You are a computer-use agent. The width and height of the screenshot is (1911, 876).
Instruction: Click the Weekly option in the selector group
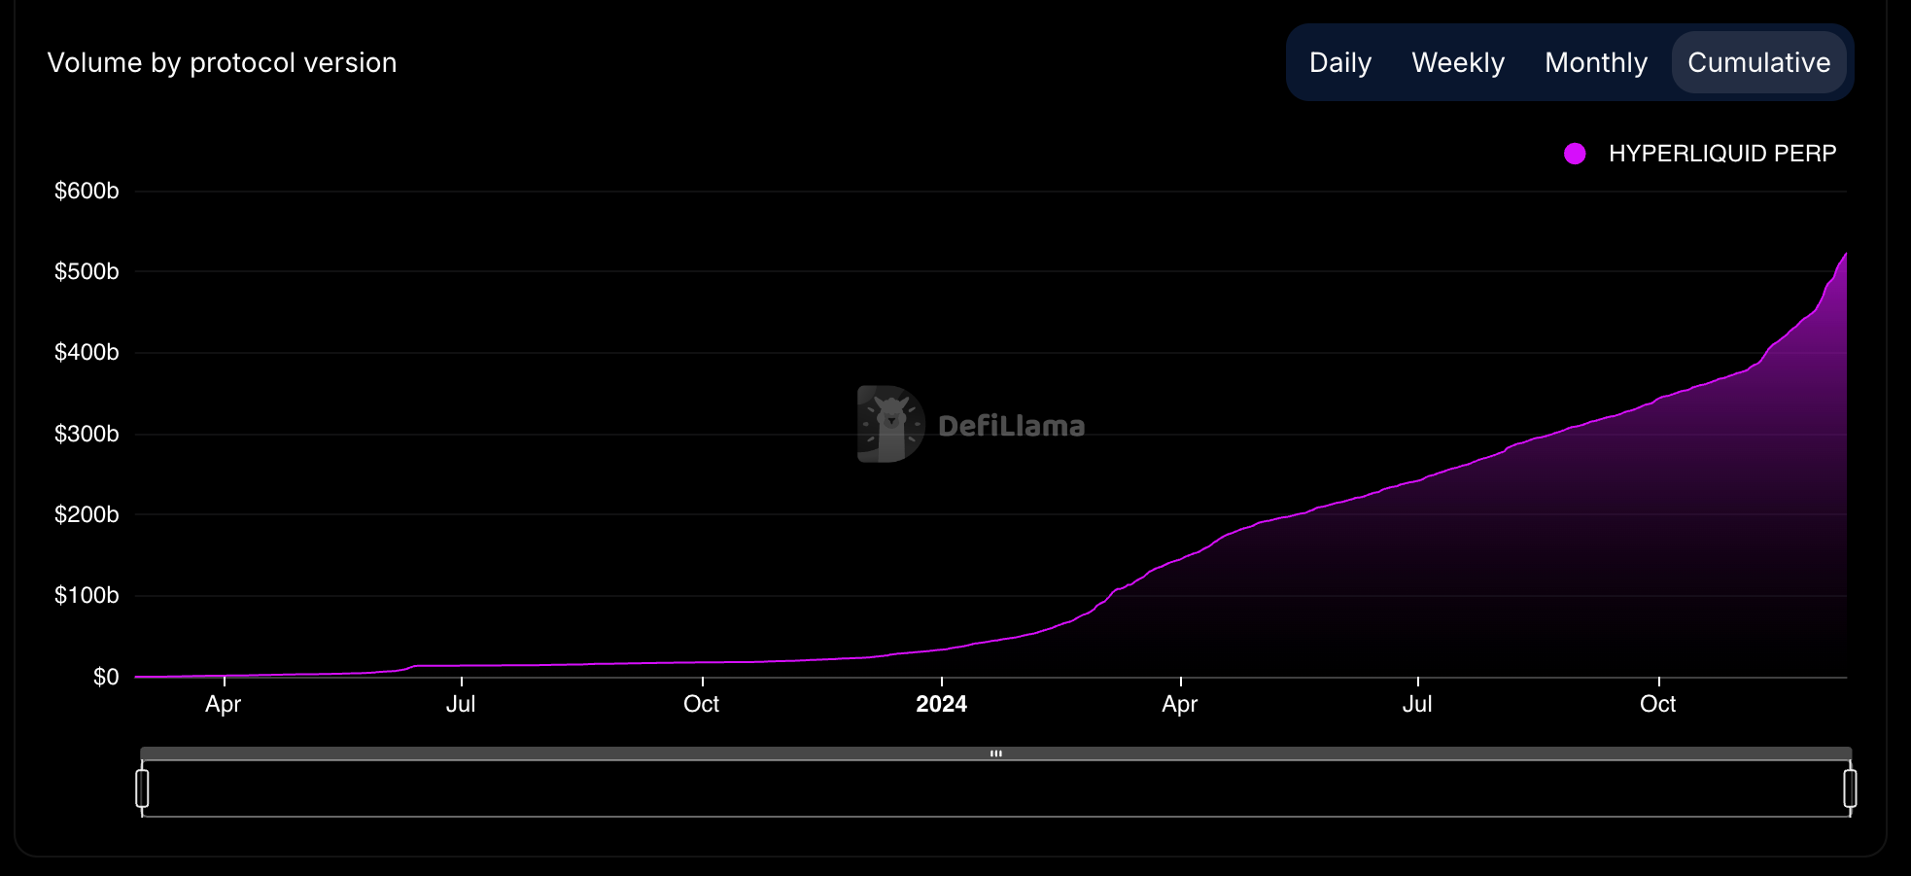point(1457,62)
